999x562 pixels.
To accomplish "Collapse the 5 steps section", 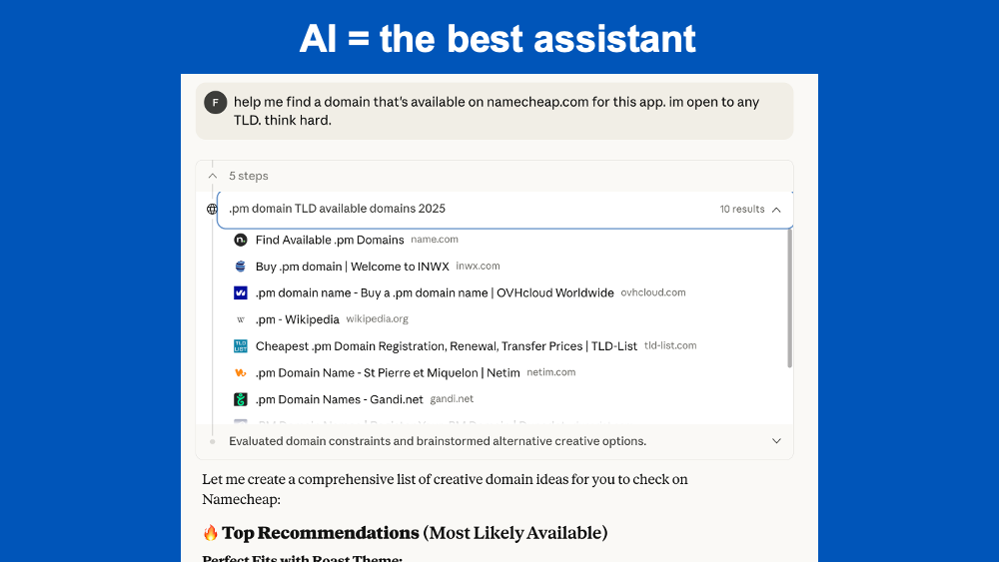I will (213, 176).
